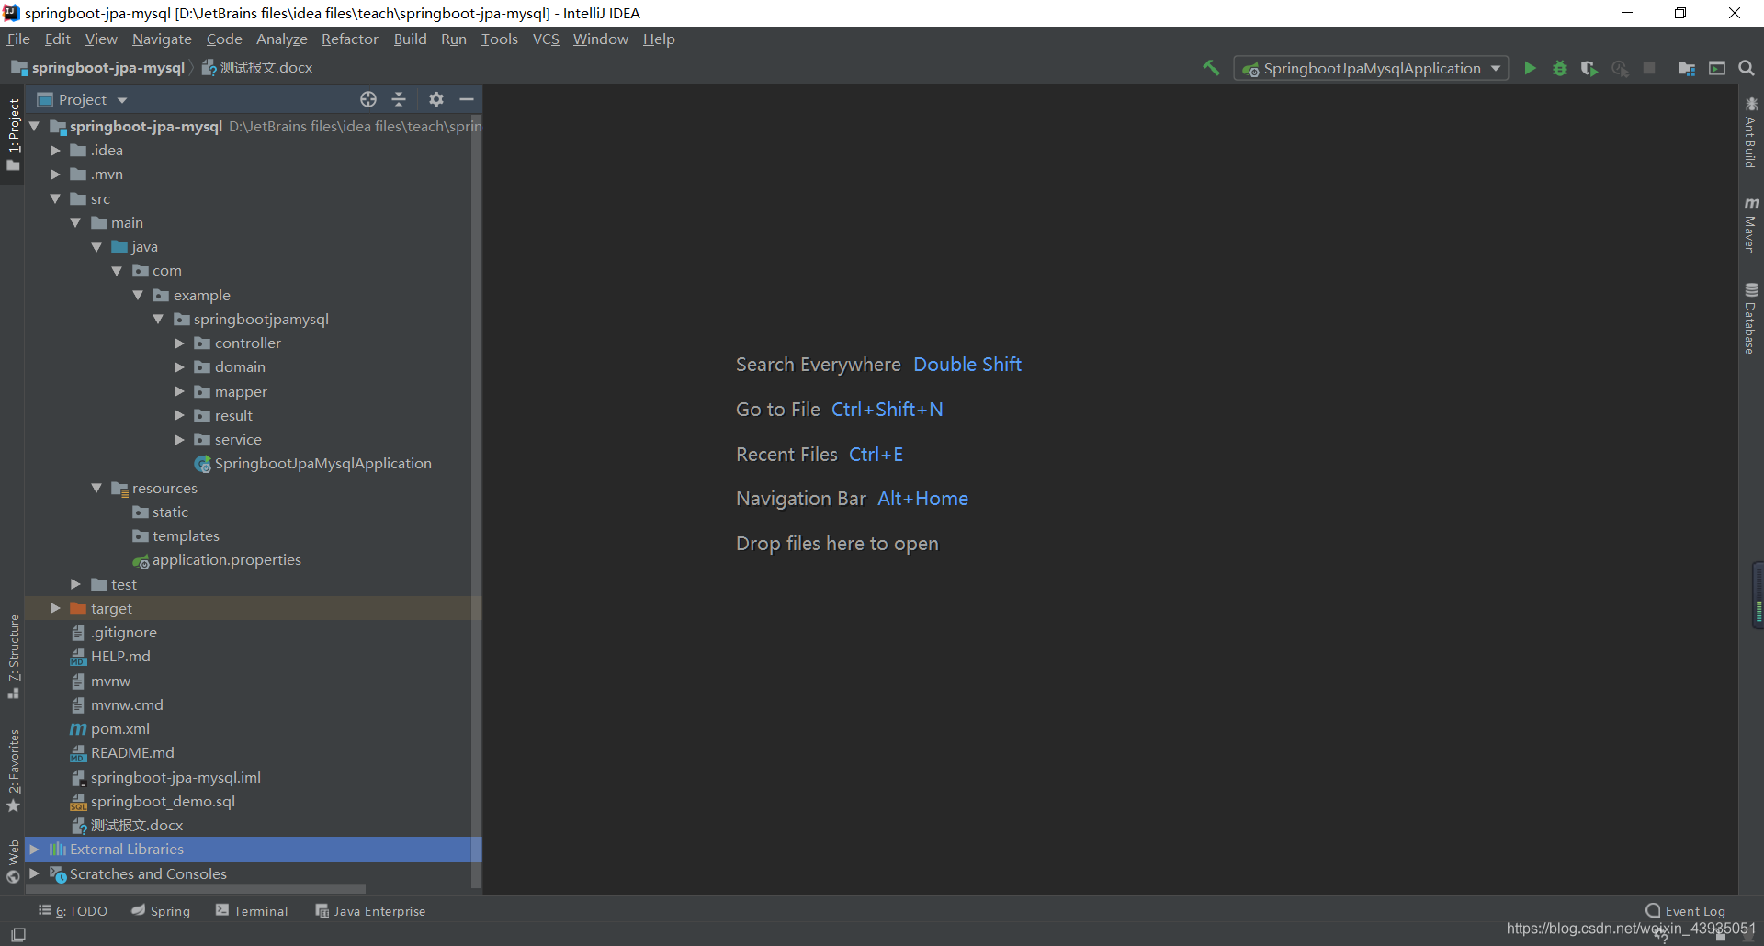Expand External Libraries node
This screenshot has width=1764, height=946.
[34, 850]
